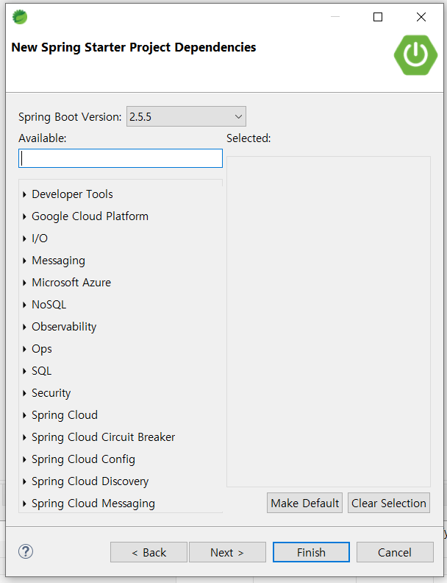Viewport: 447px width, 583px height.
Task: Proceed with the Next button
Action: pyautogui.click(x=227, y=552)
